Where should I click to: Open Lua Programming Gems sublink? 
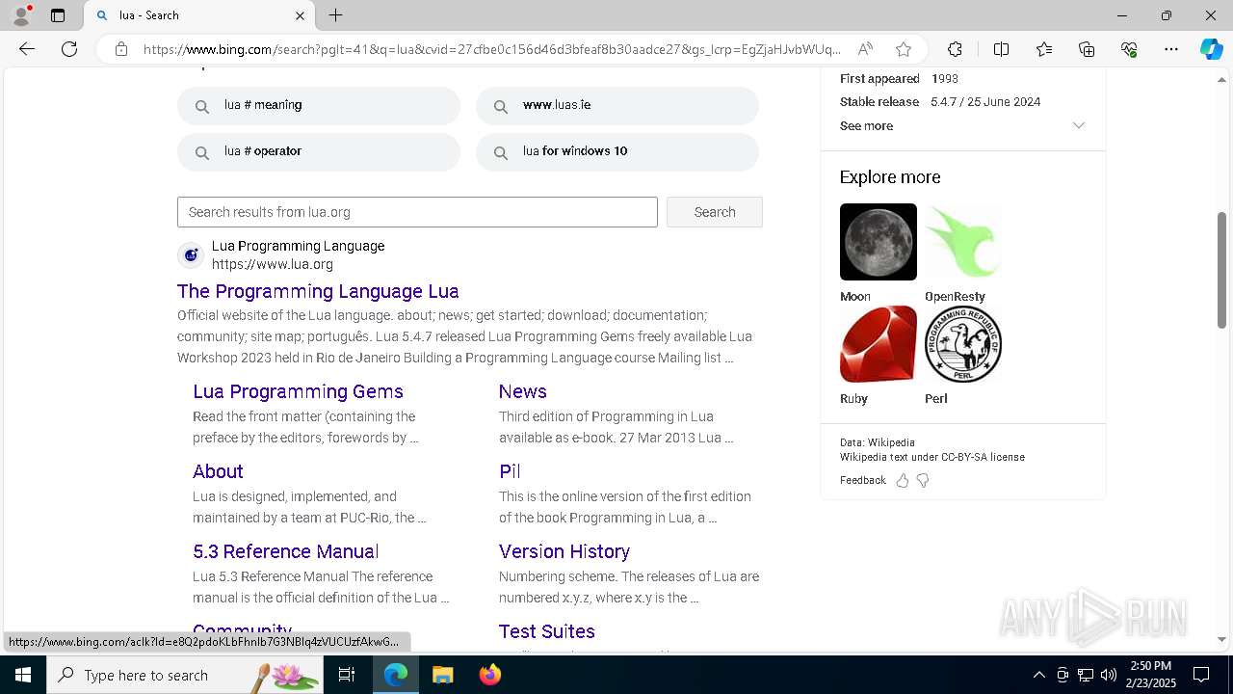coord(298,391)
